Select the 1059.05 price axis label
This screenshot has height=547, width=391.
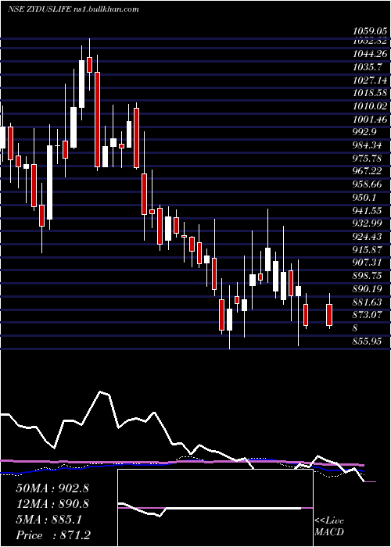coord(369,31)
